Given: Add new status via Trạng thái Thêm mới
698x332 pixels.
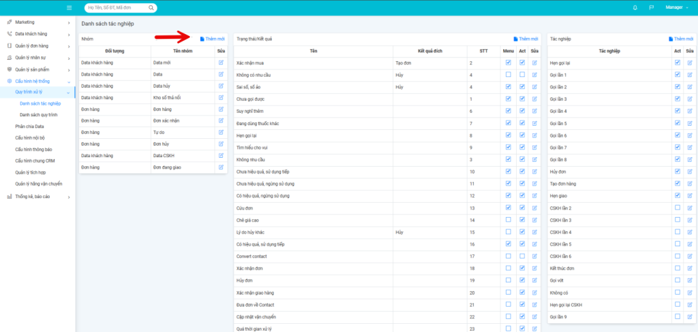Looking at the screenshot, I should pyautogui.click(x=526, y=39).
